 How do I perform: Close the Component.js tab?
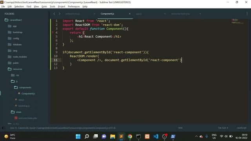pos(130,14)
